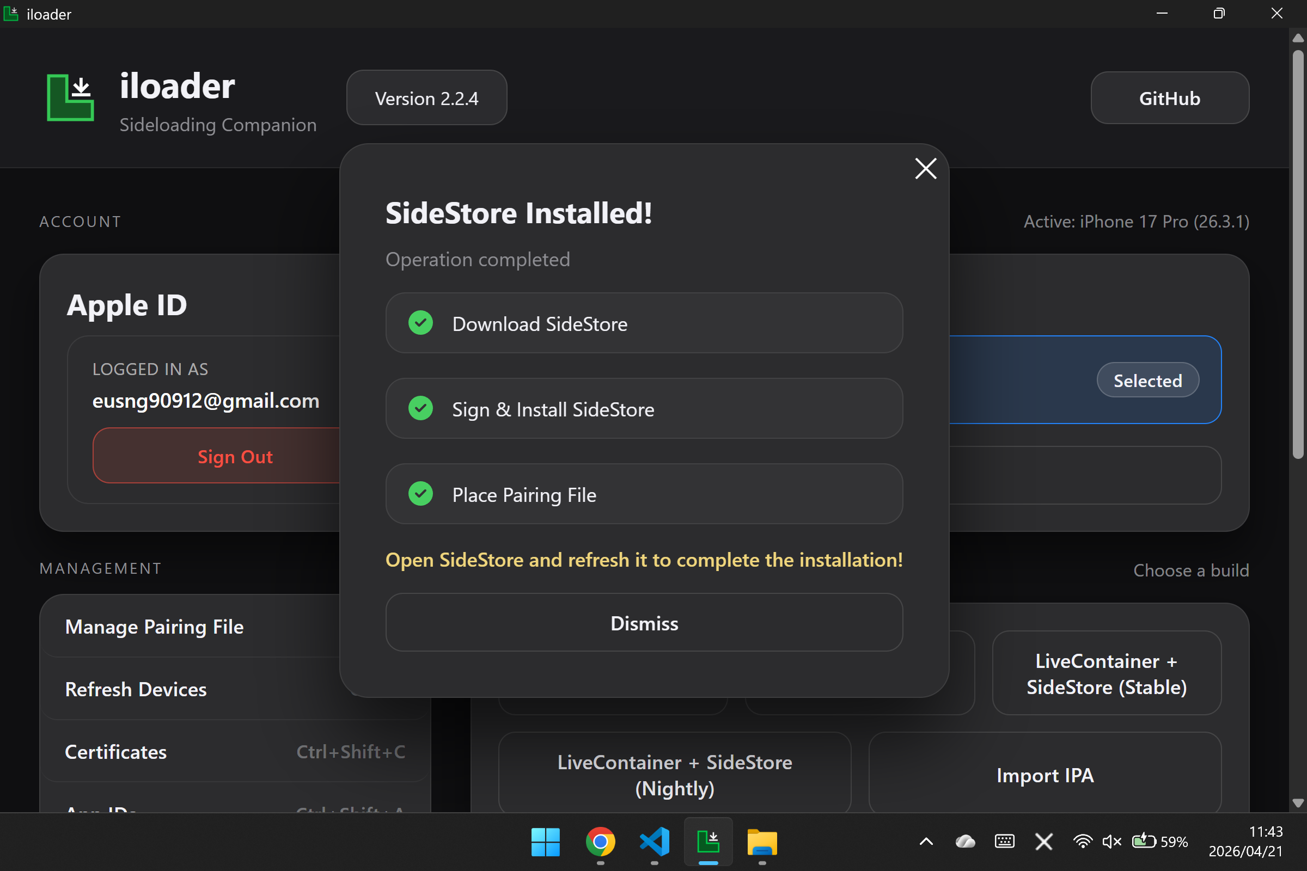The image size is (1307, 871).
Task: Click the Selected device badge
Action: pyautogui.click(x=1147, y=381)
